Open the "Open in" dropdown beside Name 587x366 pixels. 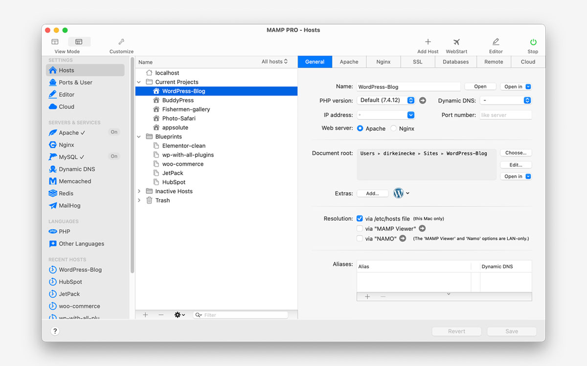(x=516, y=87)
